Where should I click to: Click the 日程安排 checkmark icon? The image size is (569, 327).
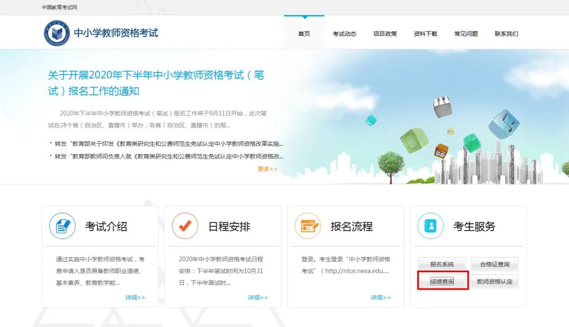pos(185,226)
